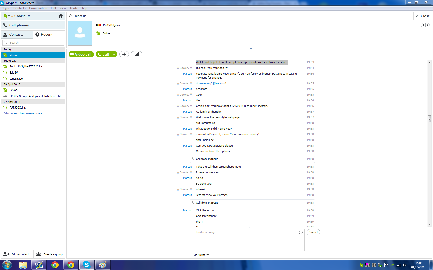Click the message "Take the call then screenshare mate"
The width and height of the screenshot is (433, 270).
tap(218, 167)
